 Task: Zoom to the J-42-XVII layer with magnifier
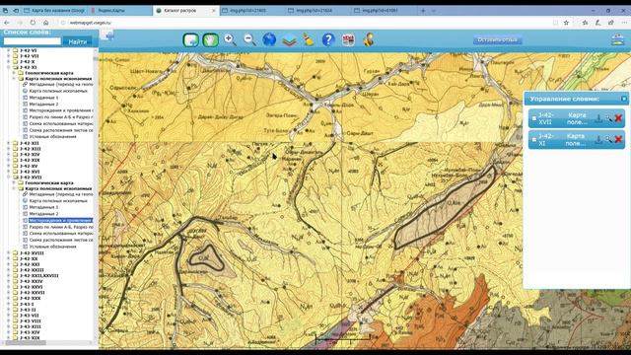(x=608, y=118)
